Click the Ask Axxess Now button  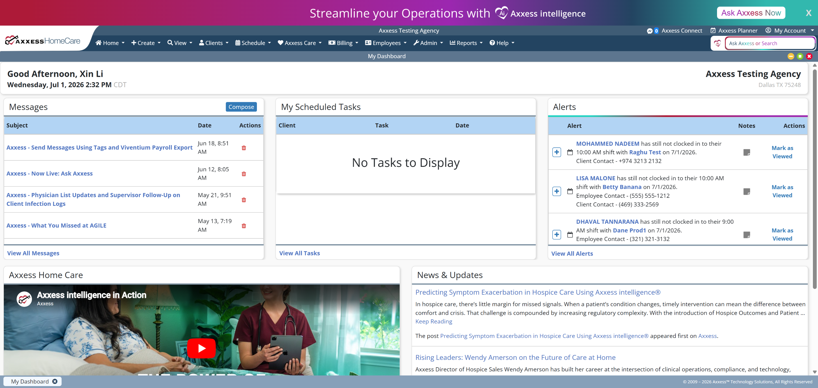[x=751, y=13]
